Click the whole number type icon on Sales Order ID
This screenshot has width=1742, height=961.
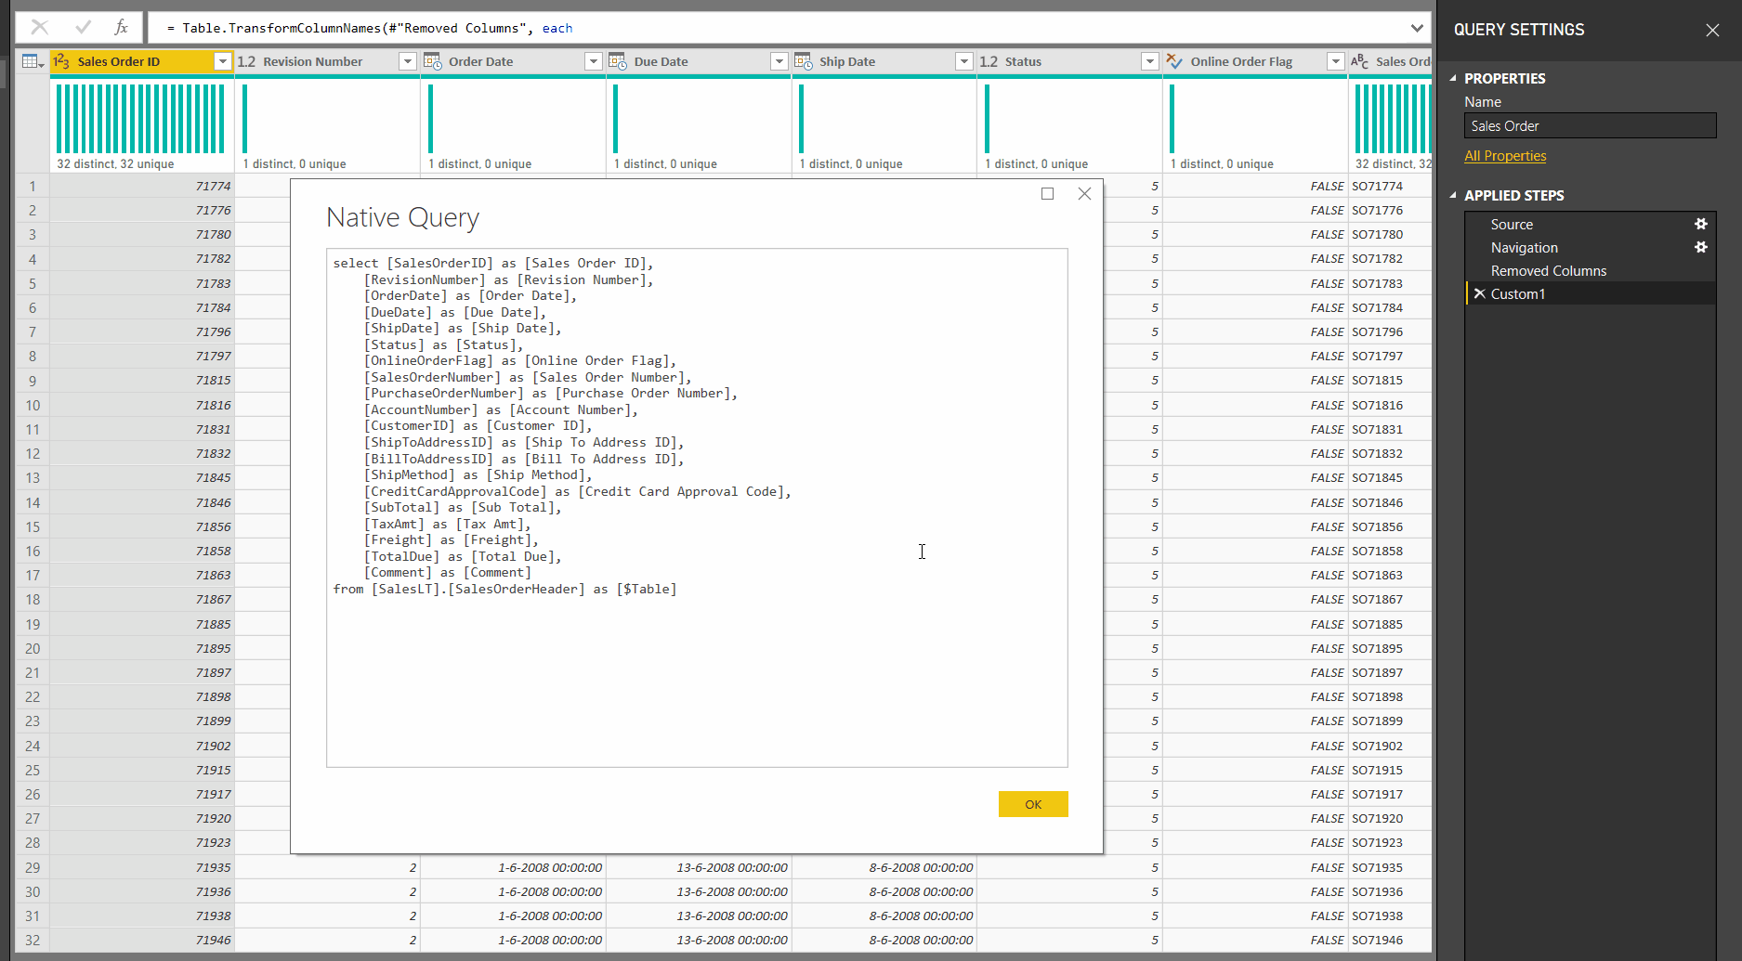pyautogui.click(x=63, y=61)
